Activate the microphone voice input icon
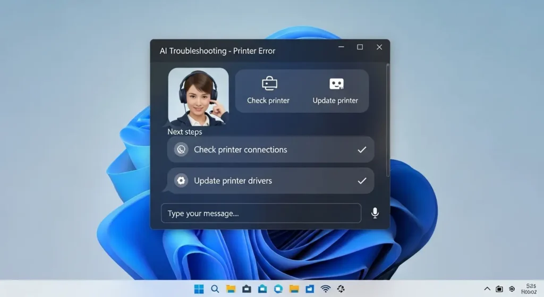Screen dimensions: 544x297 375,213
